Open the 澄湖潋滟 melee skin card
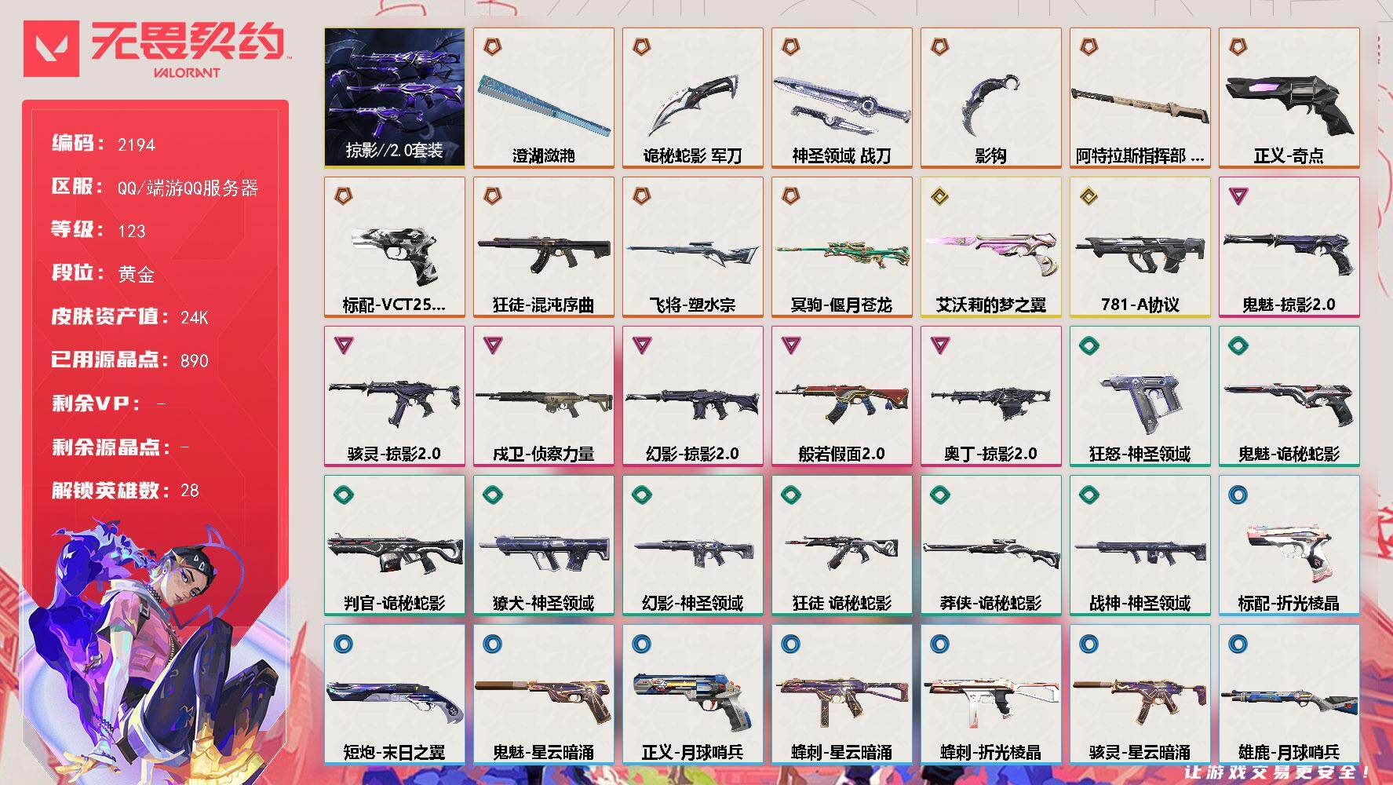 544,97
